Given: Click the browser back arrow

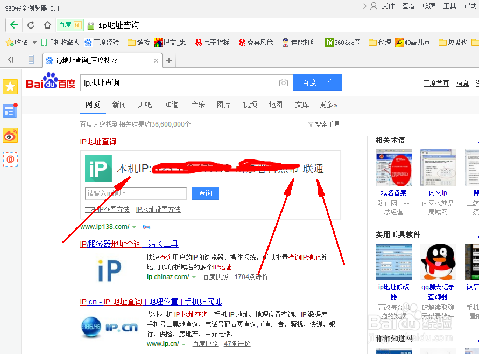Looking at the screenshot, I should (x=14, y=25).
